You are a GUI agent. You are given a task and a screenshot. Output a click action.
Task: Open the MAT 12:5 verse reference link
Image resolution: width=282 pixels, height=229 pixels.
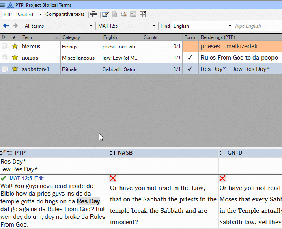pos(21,178)
